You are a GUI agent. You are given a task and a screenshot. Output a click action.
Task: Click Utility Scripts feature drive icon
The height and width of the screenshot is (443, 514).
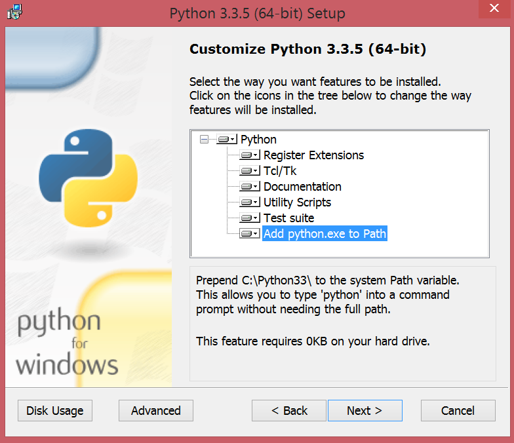tap(250, 202)
